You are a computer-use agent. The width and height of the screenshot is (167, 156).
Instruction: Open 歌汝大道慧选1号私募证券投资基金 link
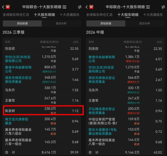102,132
